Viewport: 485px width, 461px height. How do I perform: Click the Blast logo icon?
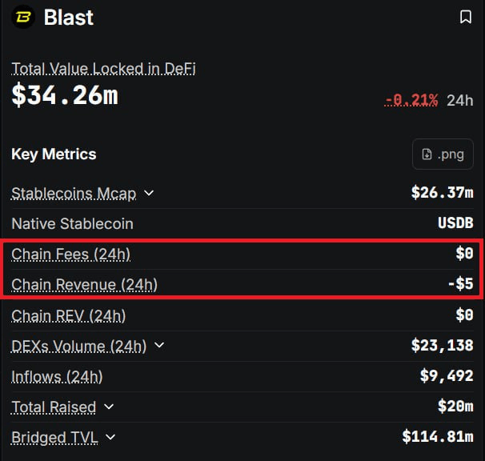tap(24, 17)
